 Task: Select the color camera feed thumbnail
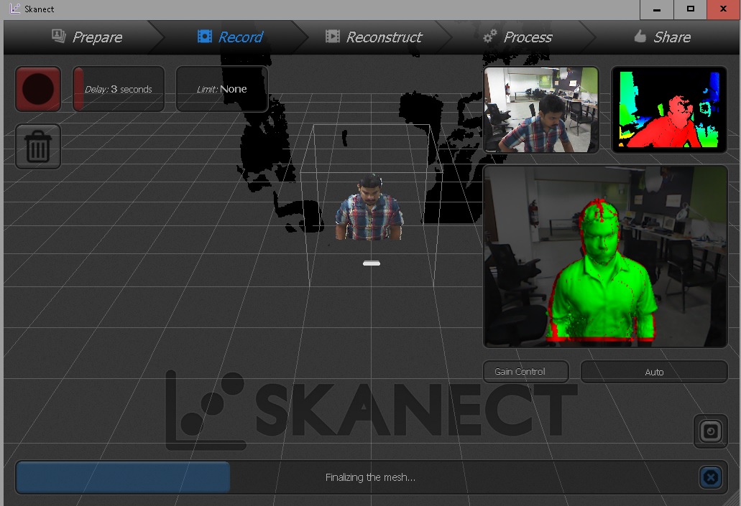tap(541, 110)
